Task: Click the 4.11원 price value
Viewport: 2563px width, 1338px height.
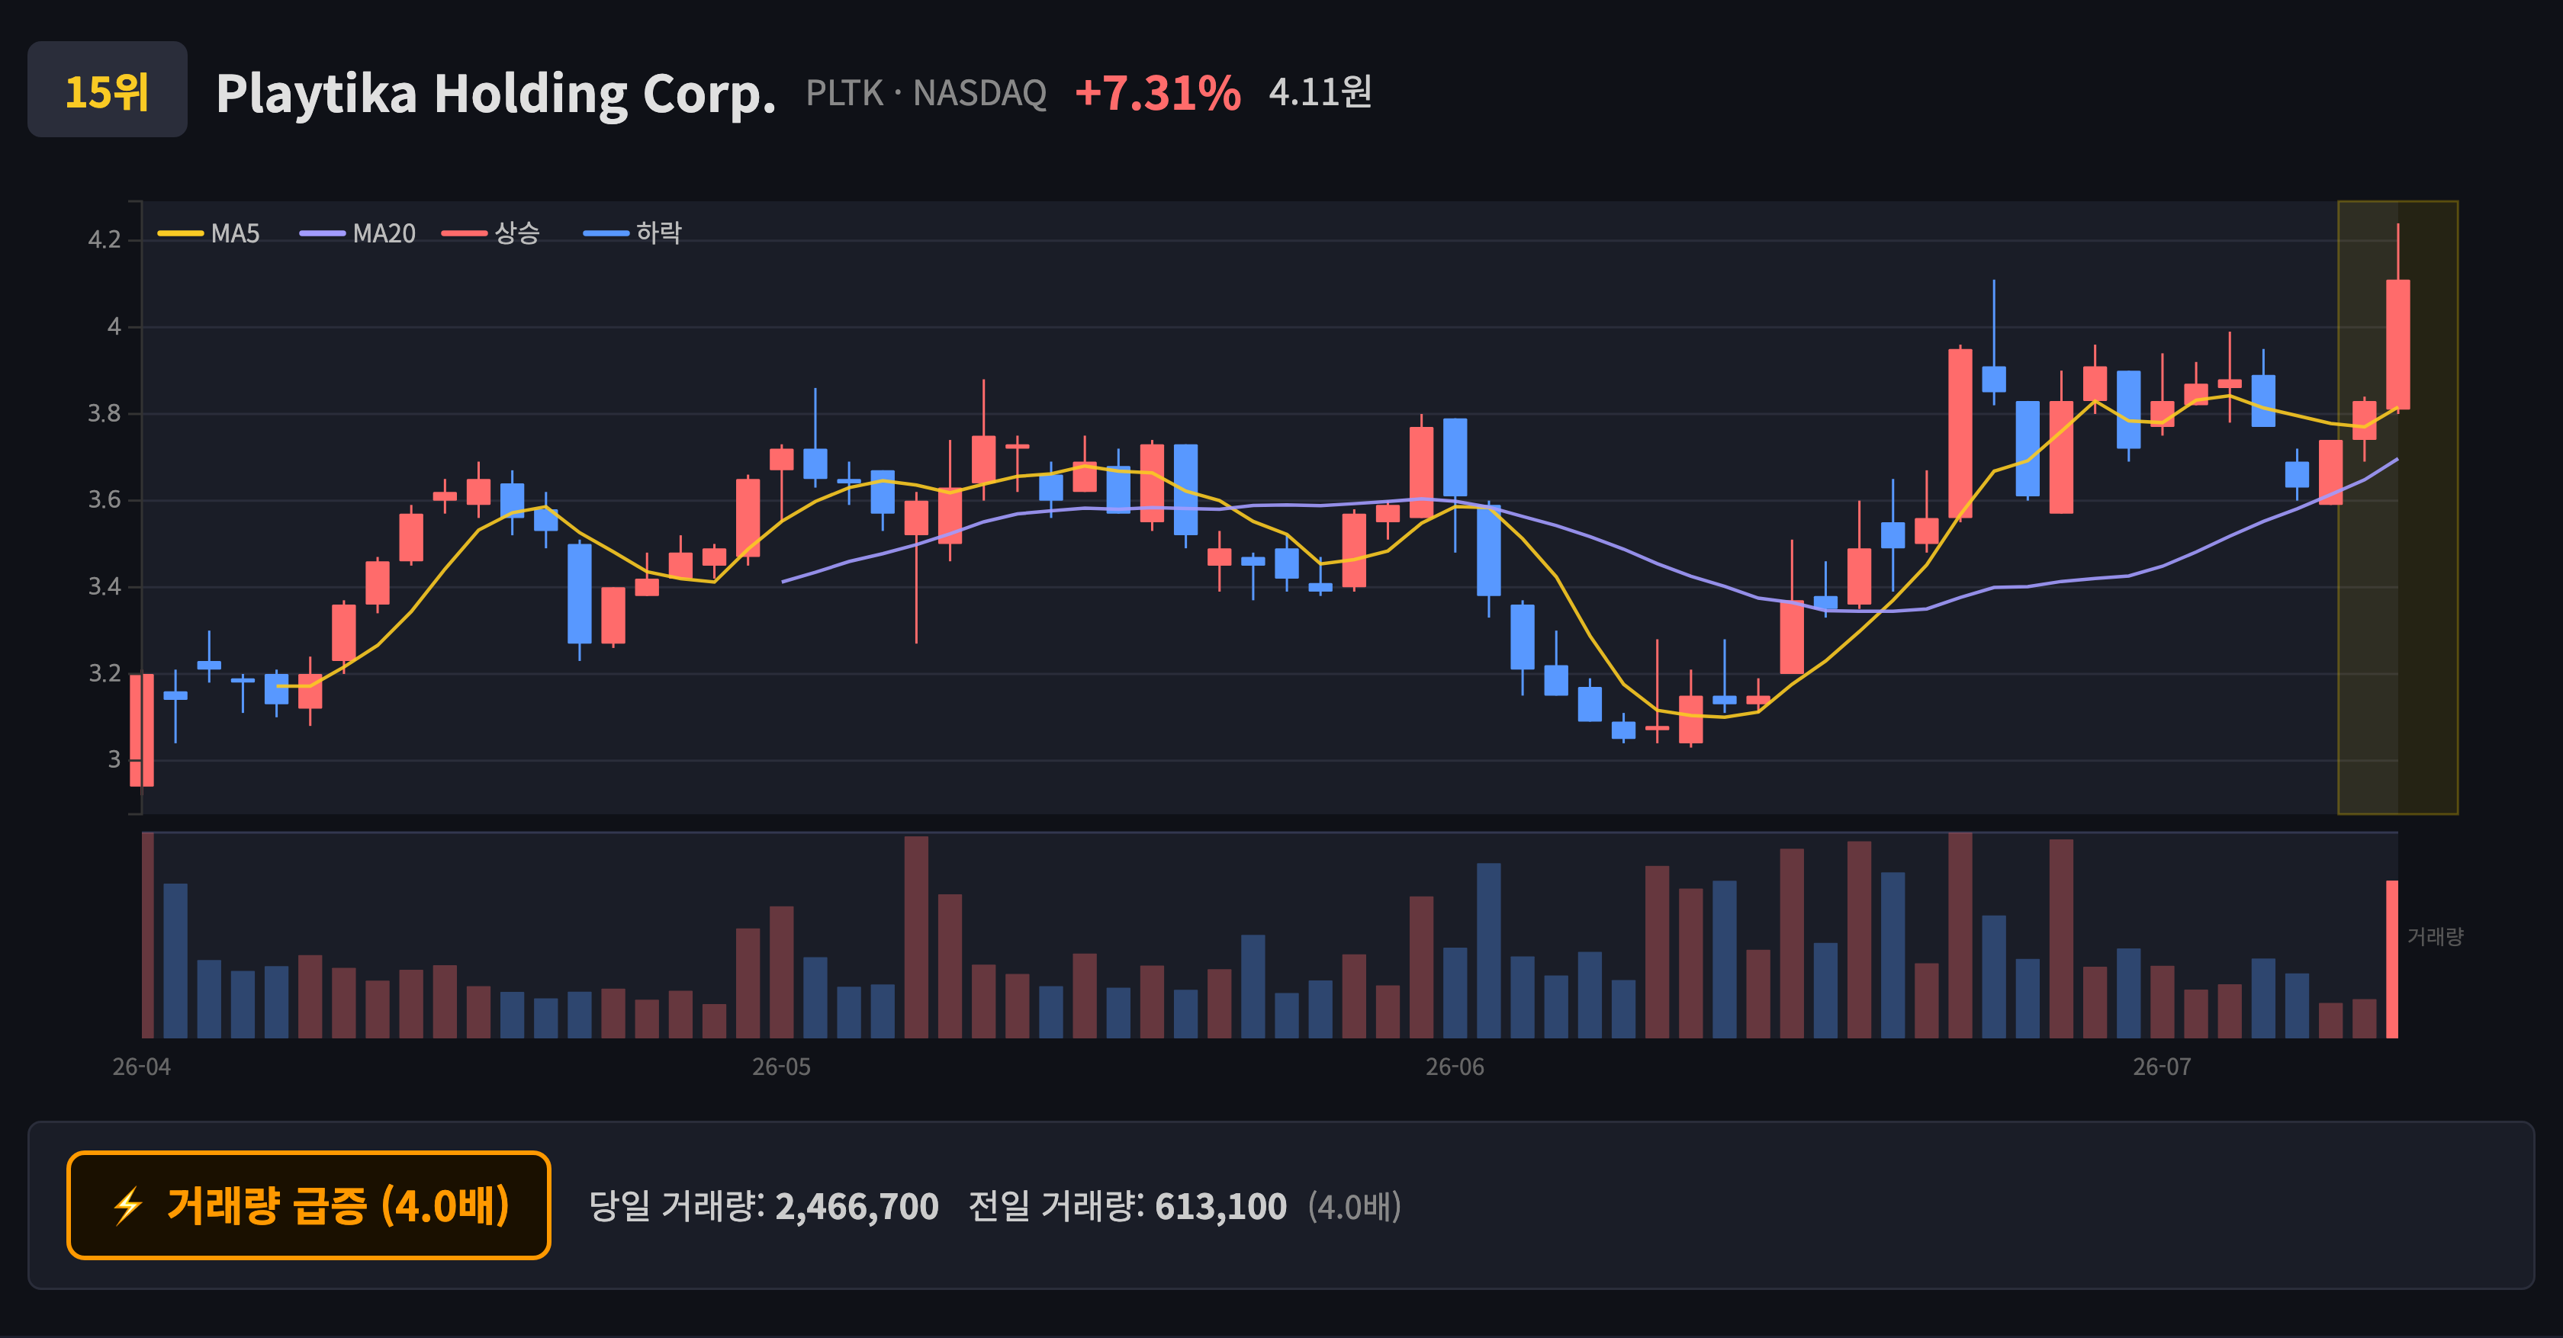Action: 1320,92
